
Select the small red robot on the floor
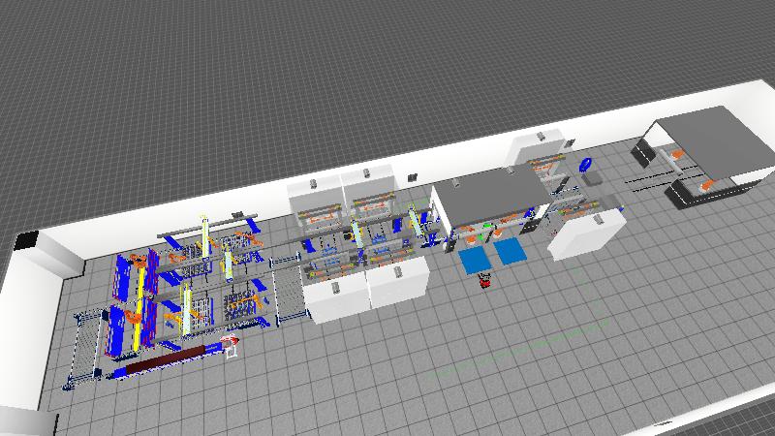click(485, 281)
